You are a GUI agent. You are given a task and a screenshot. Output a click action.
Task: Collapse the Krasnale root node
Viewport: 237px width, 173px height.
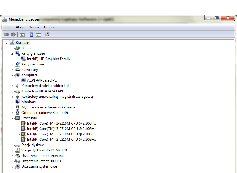pyautogui.click(x=7, y=43)
